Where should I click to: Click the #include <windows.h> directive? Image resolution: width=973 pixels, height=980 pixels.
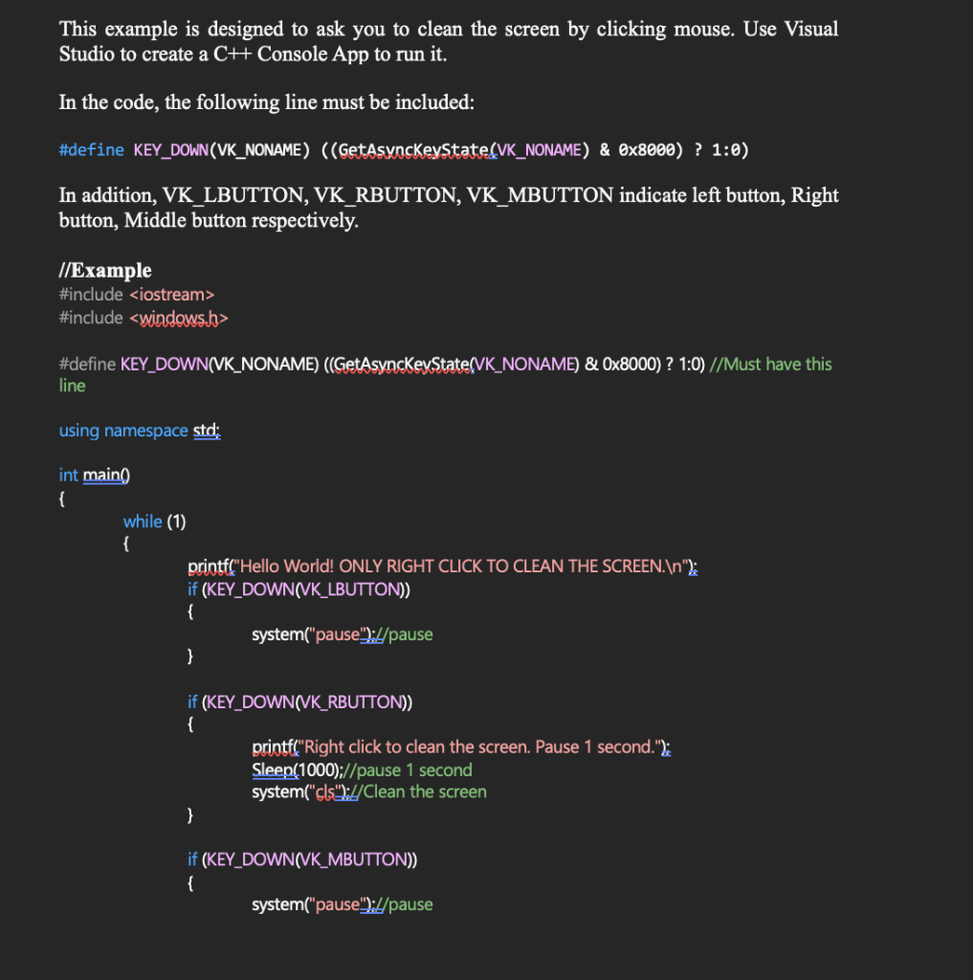pyautogui.click(x=144, y=318)
